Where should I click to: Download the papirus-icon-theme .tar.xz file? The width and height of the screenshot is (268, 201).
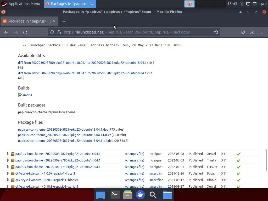(x=64, y=135)
